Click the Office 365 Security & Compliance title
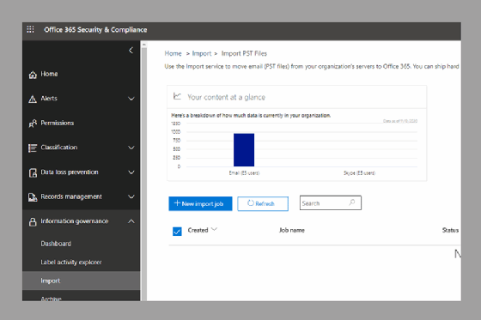 95,30
